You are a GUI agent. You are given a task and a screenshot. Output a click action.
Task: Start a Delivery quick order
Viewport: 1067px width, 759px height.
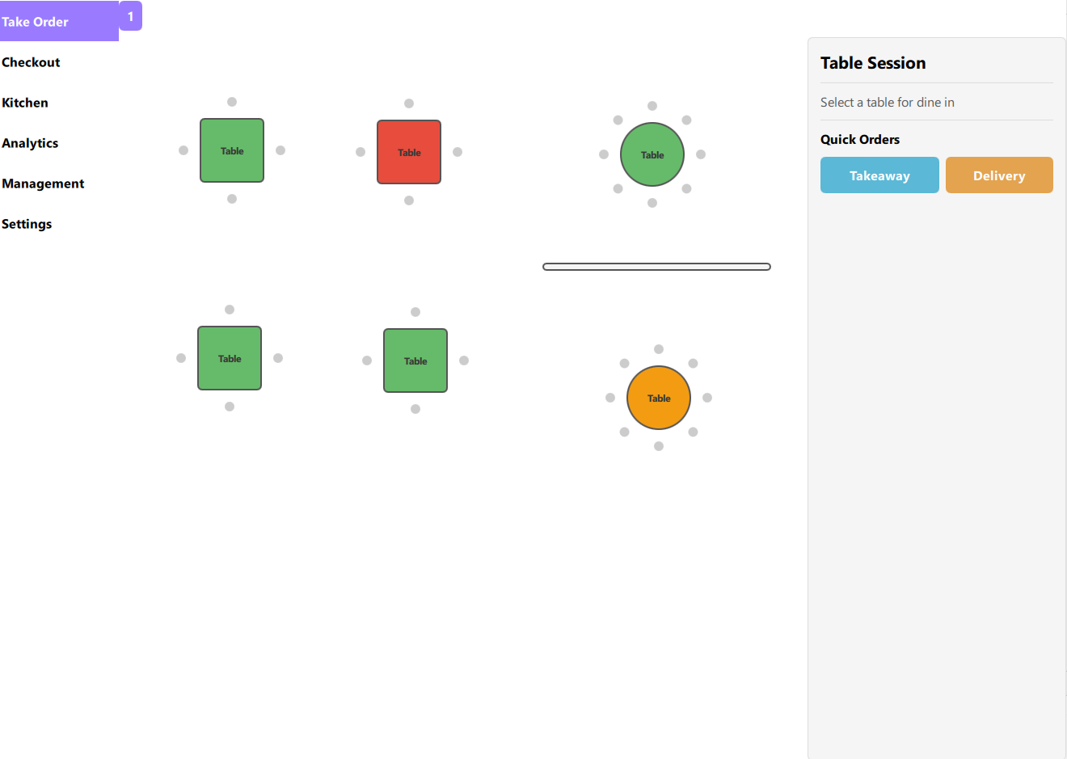[x=999, y=175]
